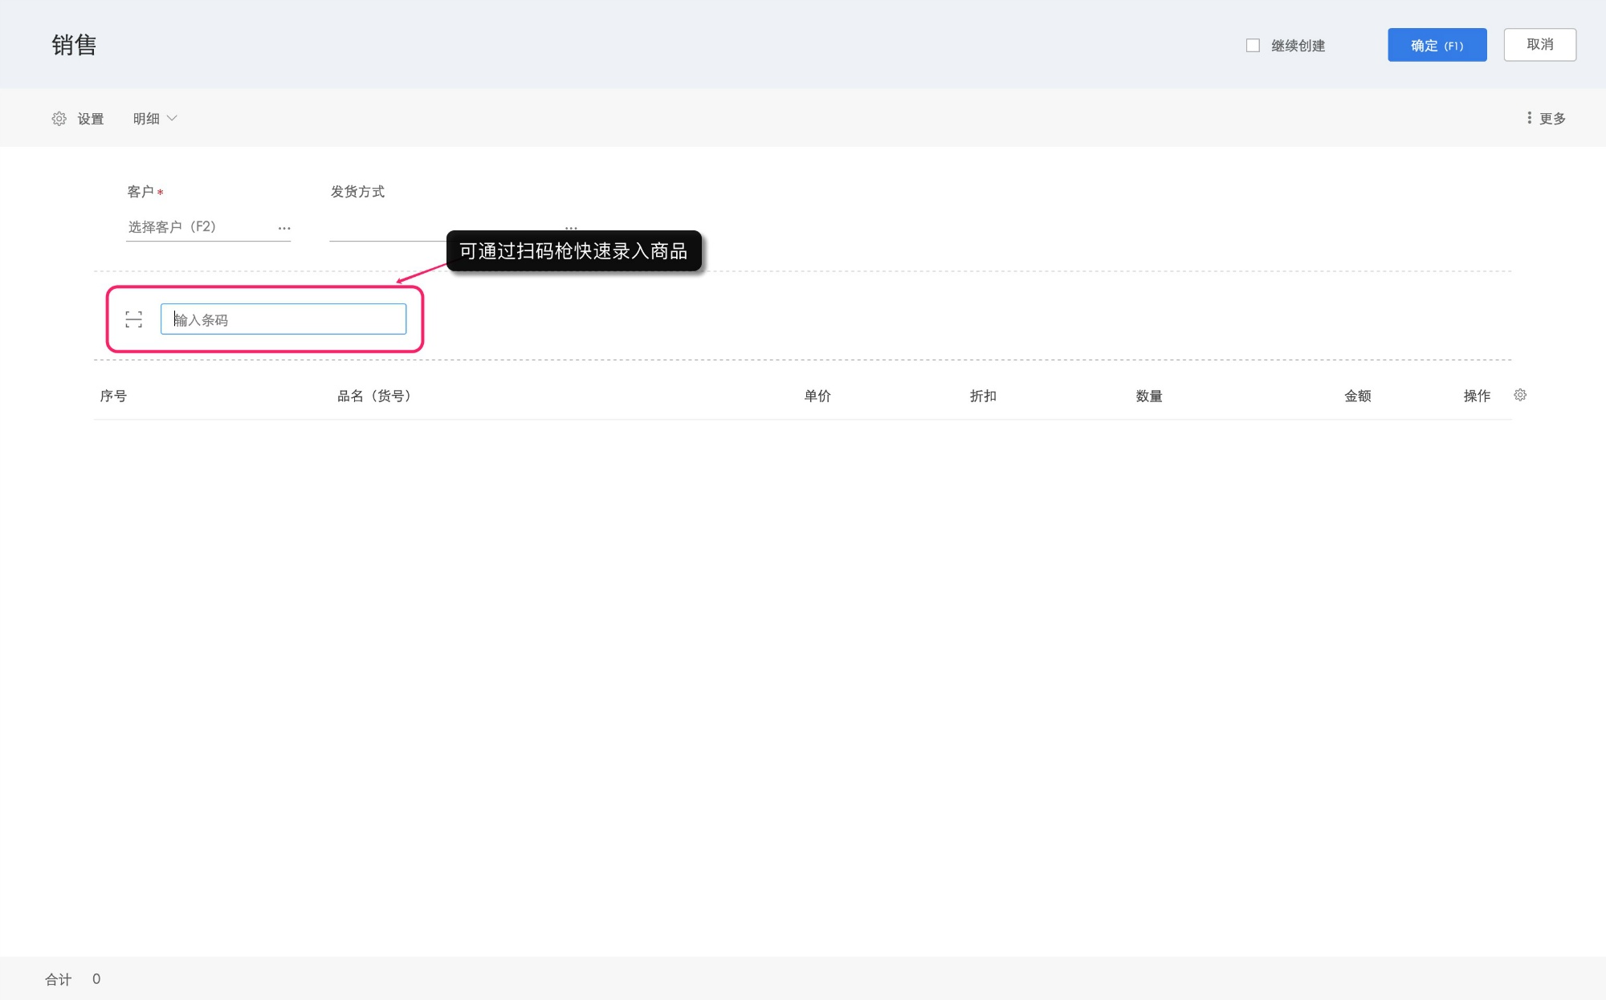Open the table column settings gear
The height and width of the screenshot is (1000, 1606).
(x=1520, y=395)
